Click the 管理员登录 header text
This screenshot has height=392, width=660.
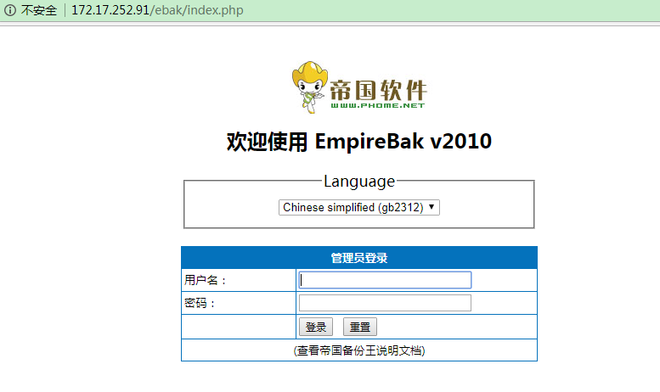359,258
